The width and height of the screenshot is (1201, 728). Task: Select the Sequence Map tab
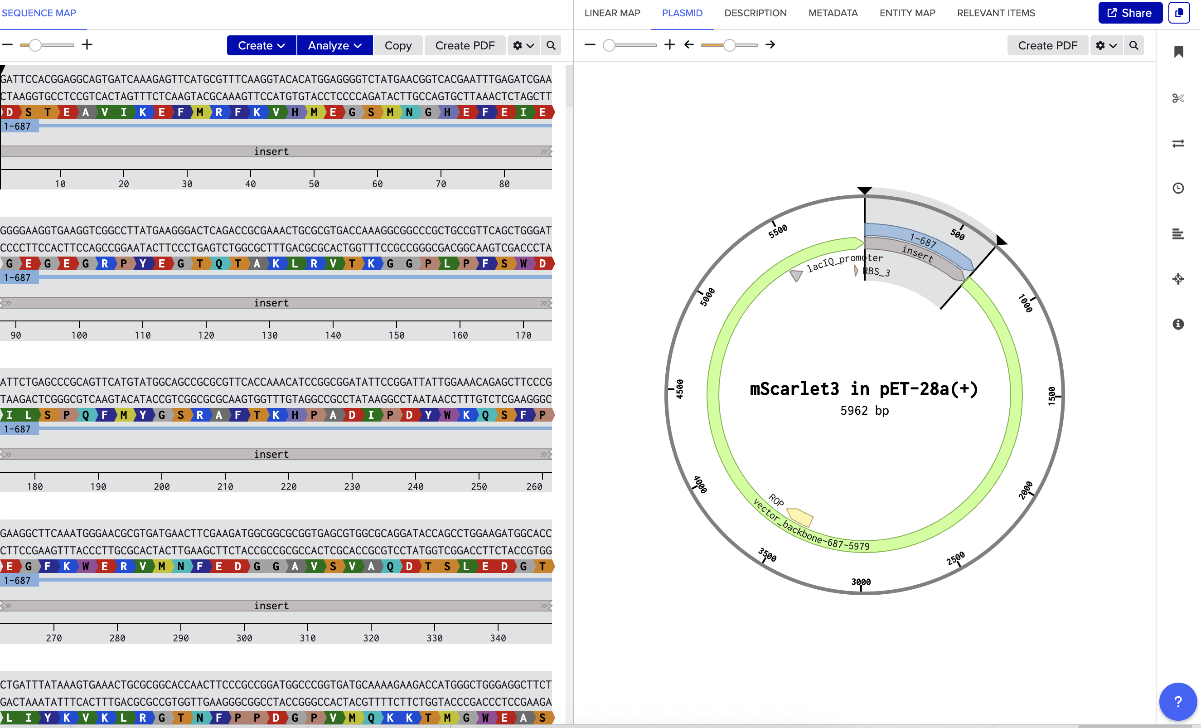point(39,13)
